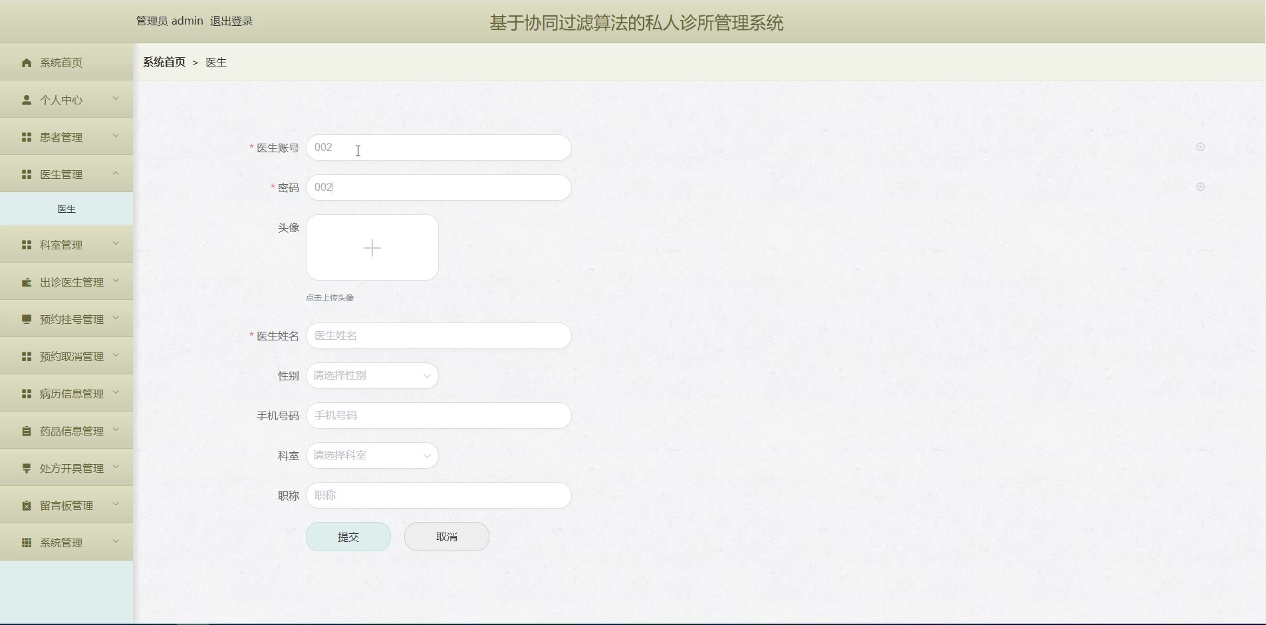Open the 药品信息管理 menu

pos(66,431)
